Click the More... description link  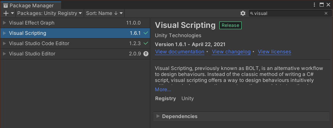pyautogui.click(x=163, y=90)
